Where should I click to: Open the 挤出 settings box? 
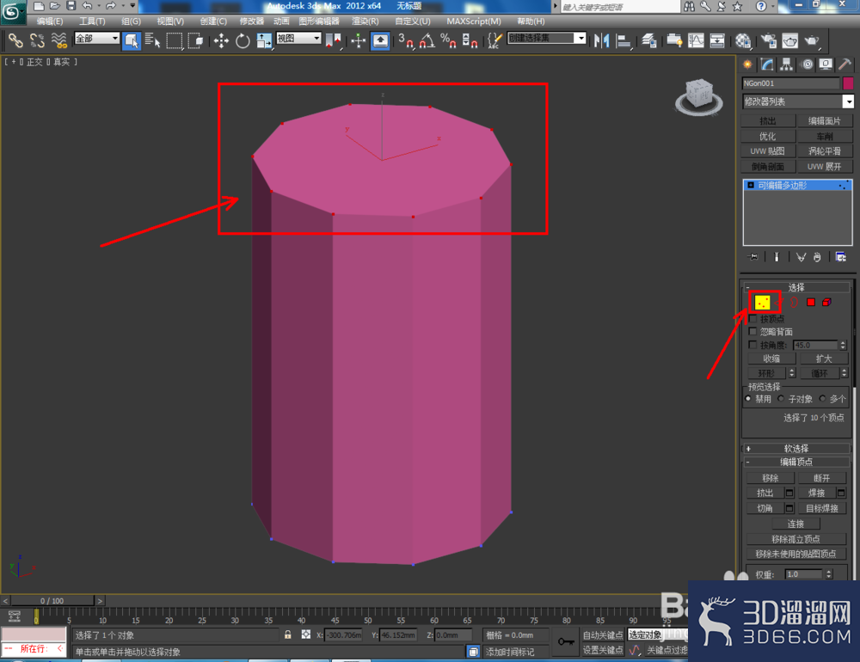tap(789, 493)
